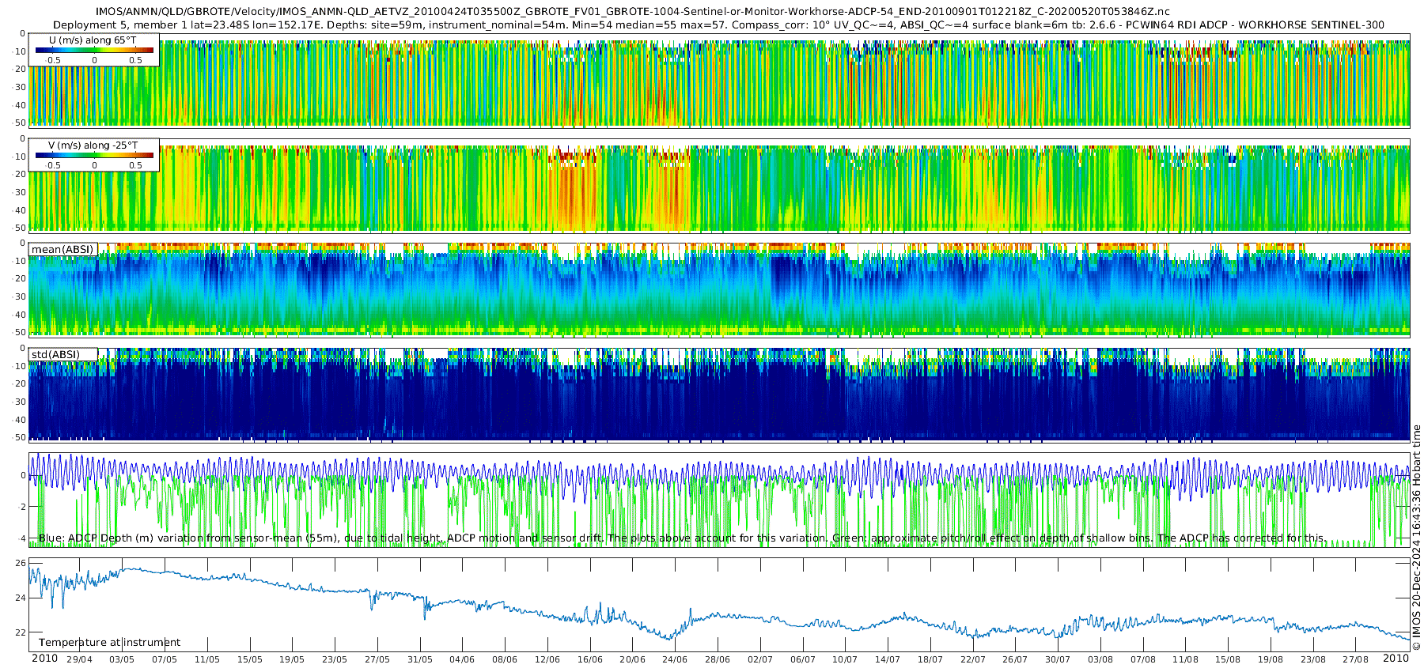Click the 'Temperature at instrument' label
This screenshot has width=1424, height=672.
pyautogui.click(x=109, y=643)
